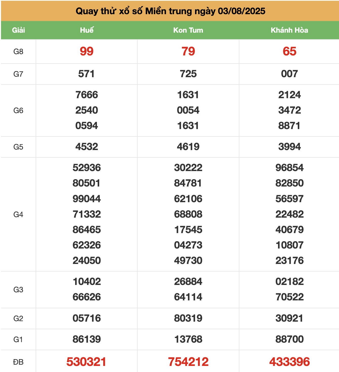
Task: Click Kon Tum G3 number 26884
Action: 188,282
